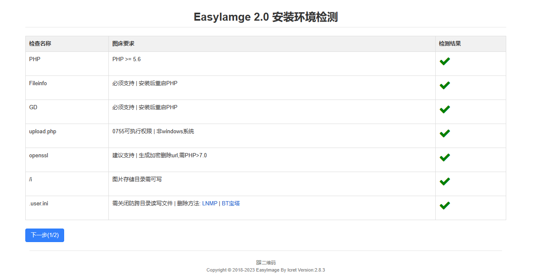This screenshot has width=537, height=280.
Task: Proceed with the 下一步(1/2) button
Action: (x=45, y=235)
